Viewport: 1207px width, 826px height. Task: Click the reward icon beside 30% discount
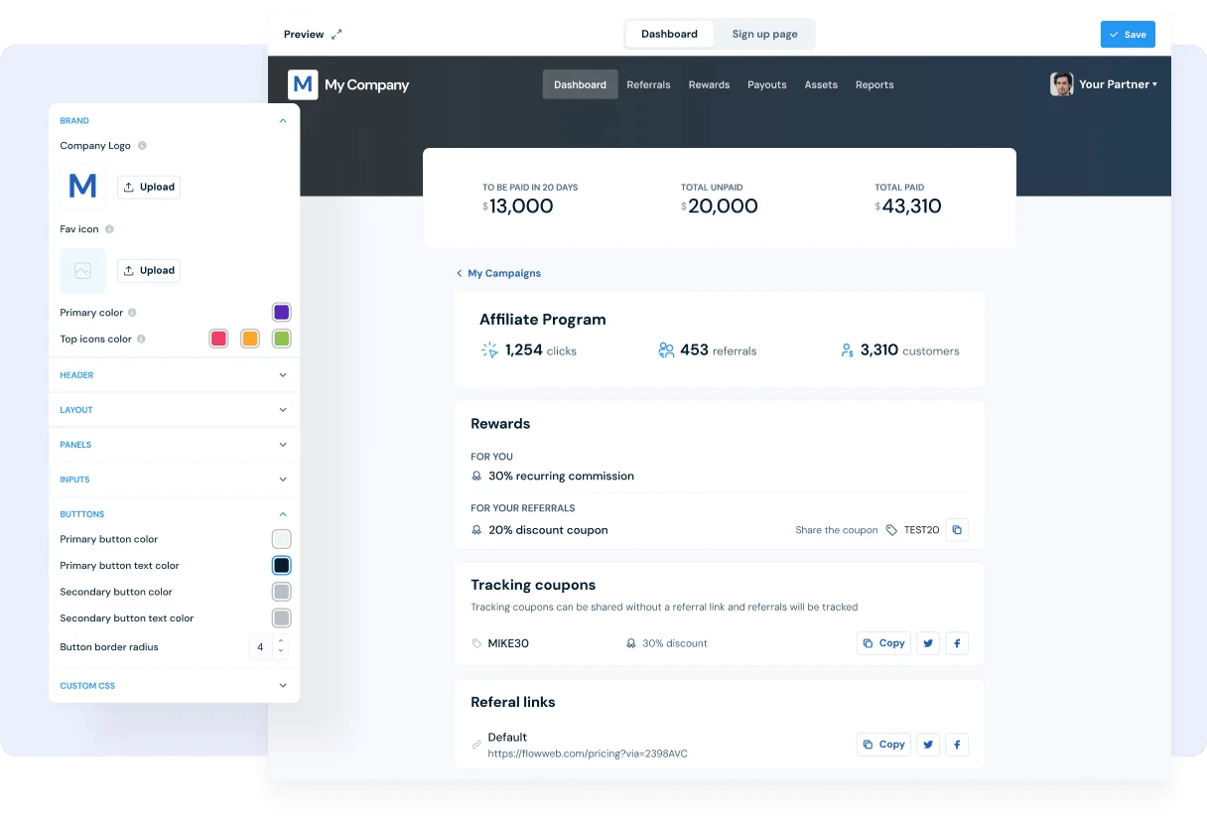coord(630,643)
